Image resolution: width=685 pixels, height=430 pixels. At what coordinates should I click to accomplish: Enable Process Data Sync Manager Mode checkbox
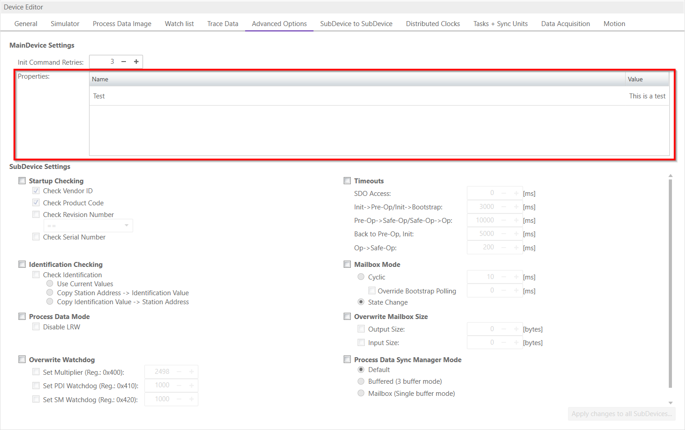tap(347, 359)
